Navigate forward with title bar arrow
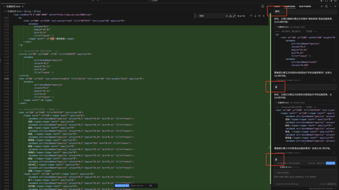Viewport: 339px width, 190px height. pyautogui.click(x=98, y=1)
